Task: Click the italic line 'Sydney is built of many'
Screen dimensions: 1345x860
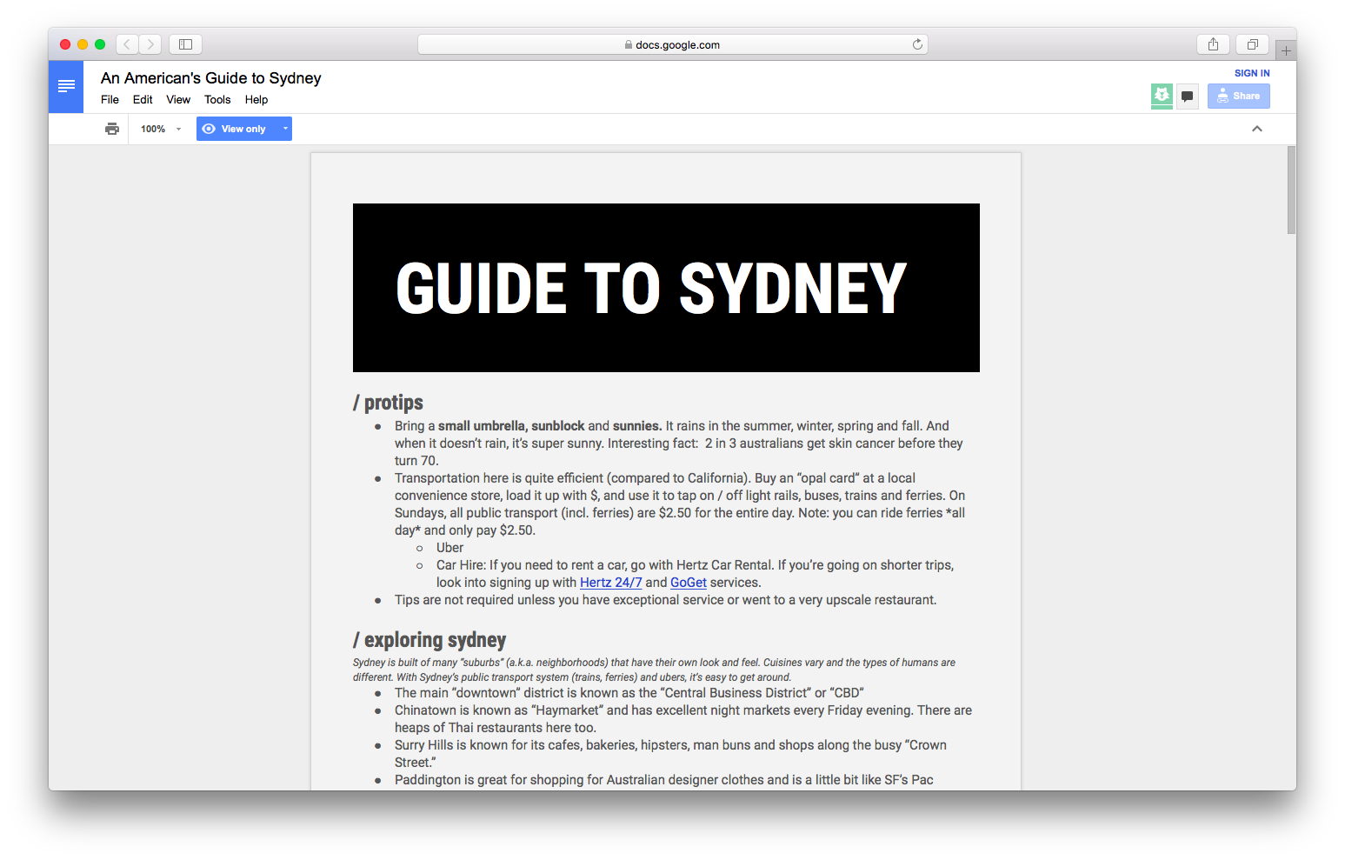Action: (654, 663)
